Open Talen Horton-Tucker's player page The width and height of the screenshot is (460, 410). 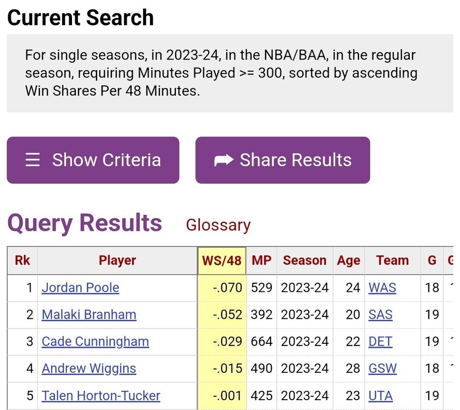point(101,396)
